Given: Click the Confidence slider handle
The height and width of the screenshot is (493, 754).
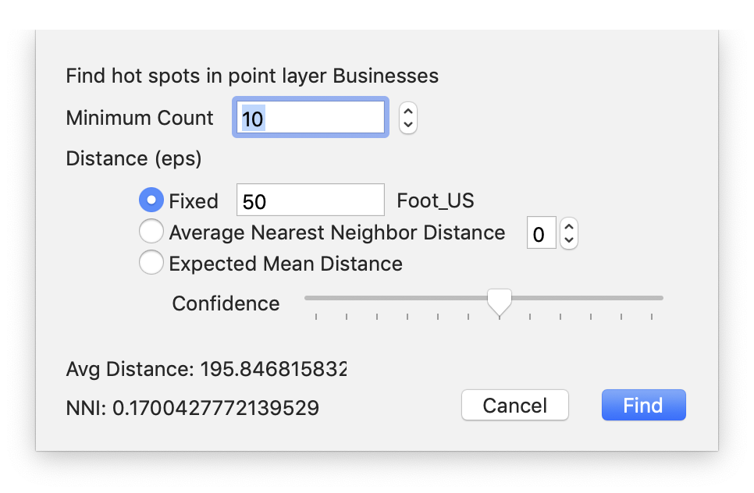Looking at the screenshot, I should tap(499, 300).
